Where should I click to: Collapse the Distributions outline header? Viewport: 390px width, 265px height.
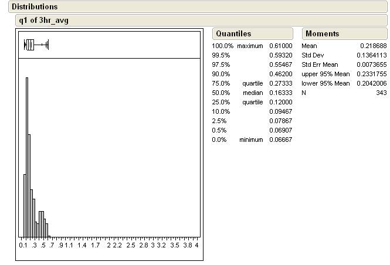click(34, 7)
